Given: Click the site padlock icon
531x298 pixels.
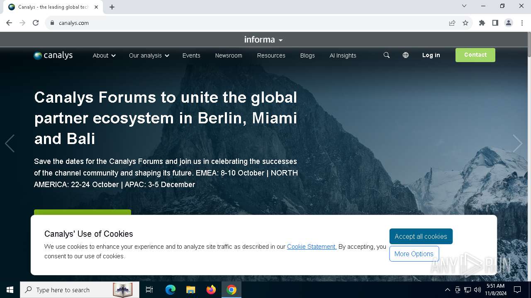Looking at the screenshot, I should coord(52,23).
